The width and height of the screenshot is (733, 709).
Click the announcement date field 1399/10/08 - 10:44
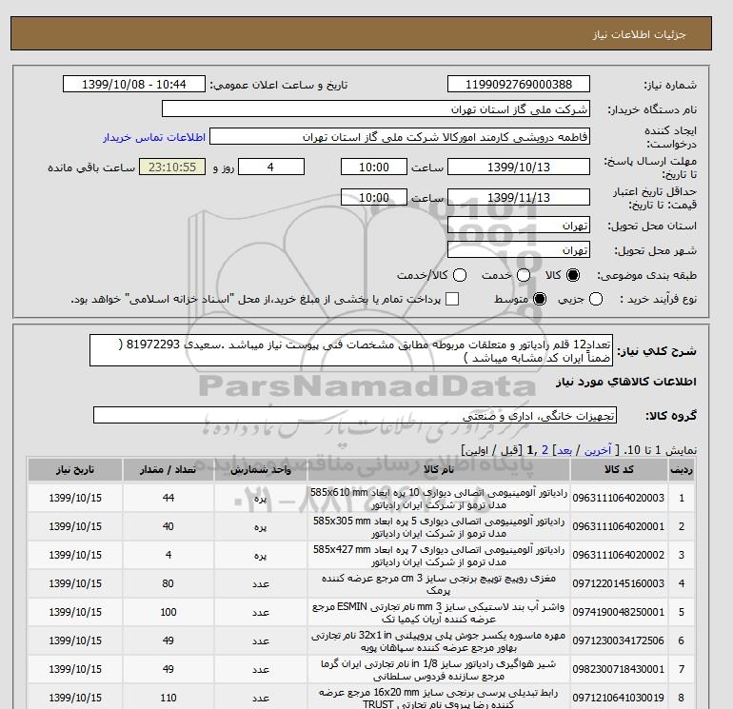pos(133,84)
